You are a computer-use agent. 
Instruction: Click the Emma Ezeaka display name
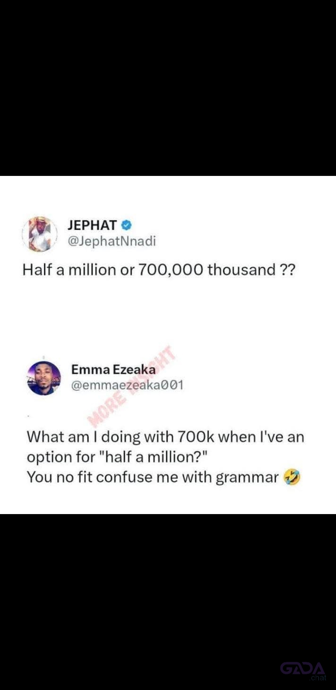point(113,370)
